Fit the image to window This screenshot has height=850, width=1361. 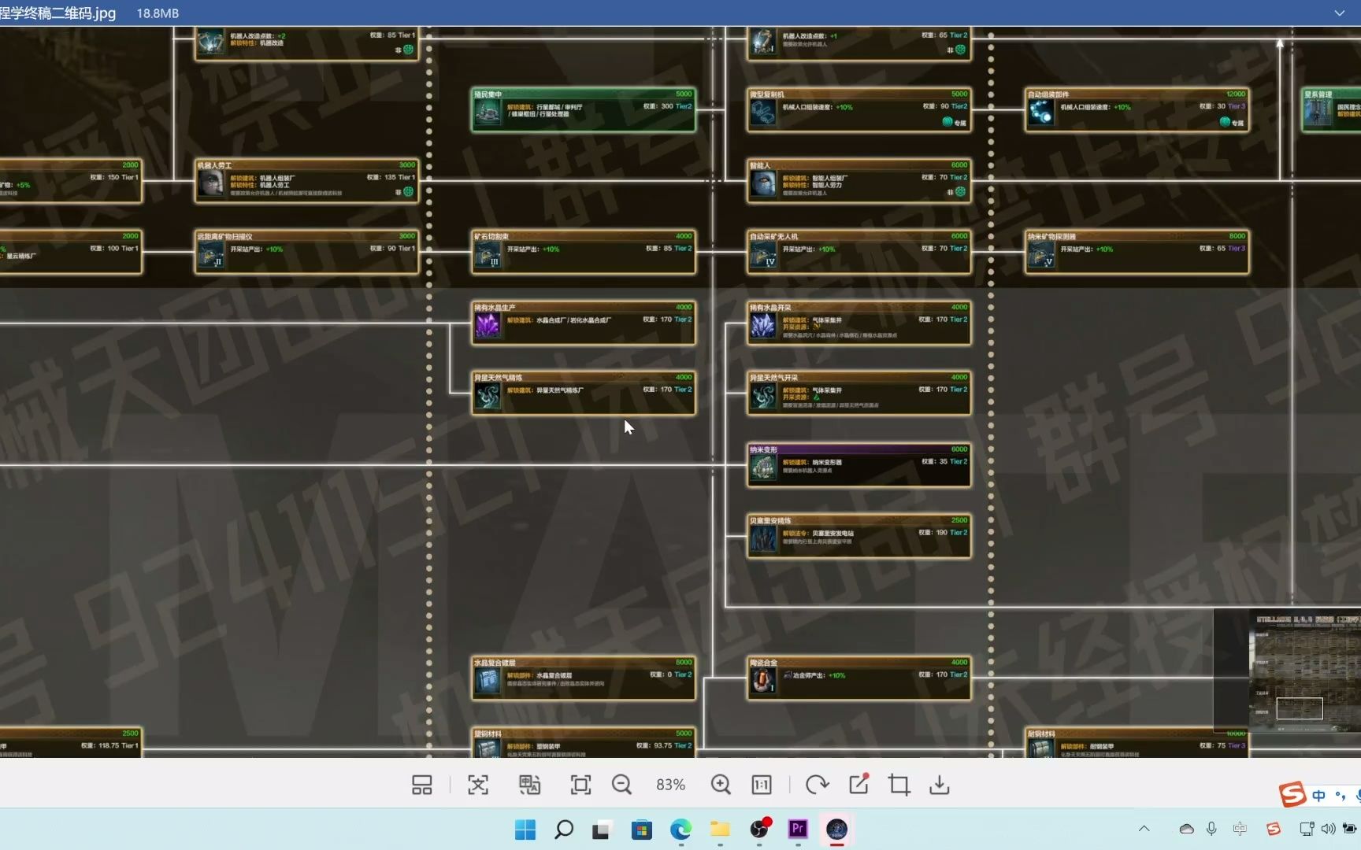[x=580, y=785]
